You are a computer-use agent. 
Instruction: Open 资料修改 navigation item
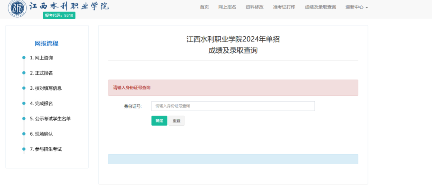point(254,7)
